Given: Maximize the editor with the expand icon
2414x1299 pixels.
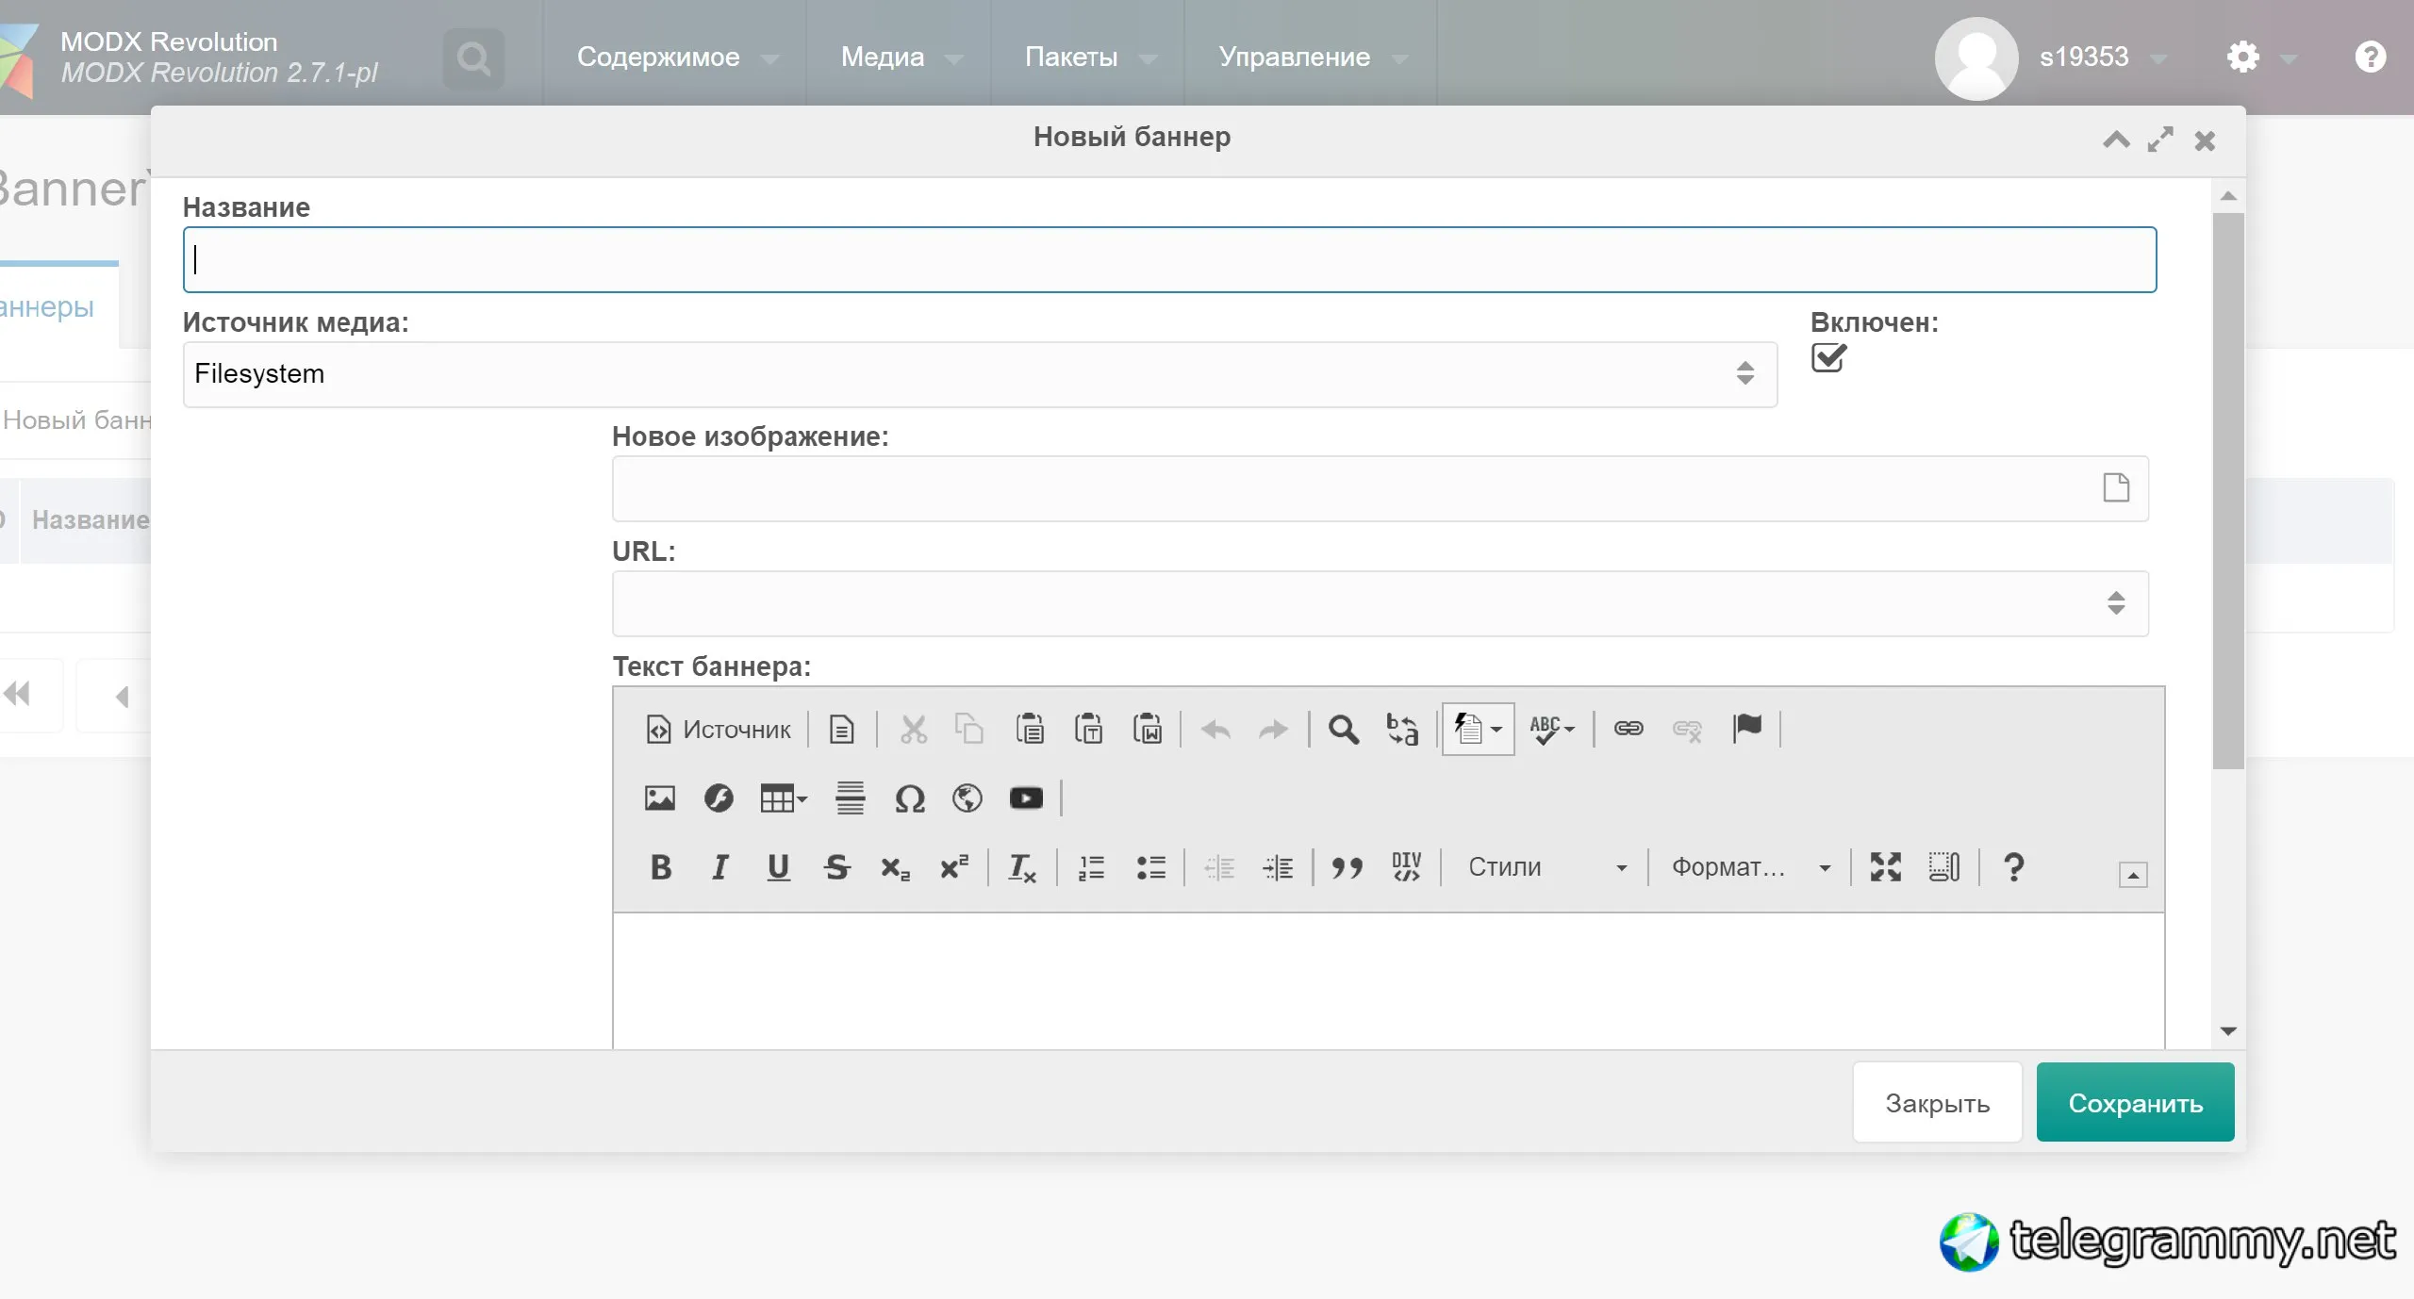Looking at the screenshot, I should coord(1885,867).
